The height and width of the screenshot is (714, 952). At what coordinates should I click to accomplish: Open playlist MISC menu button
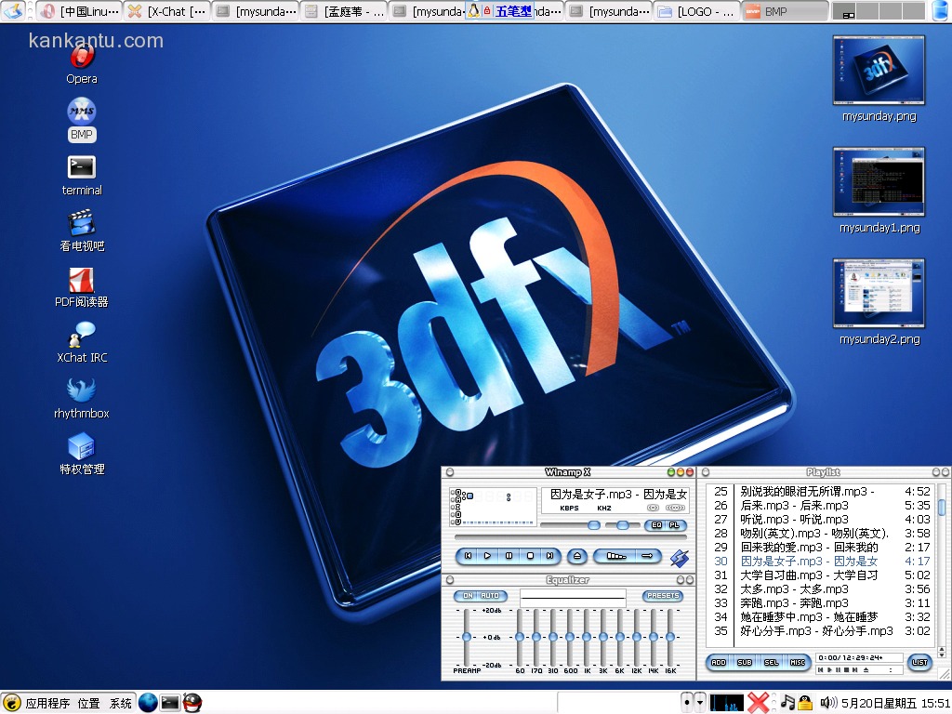pos(797,662)
